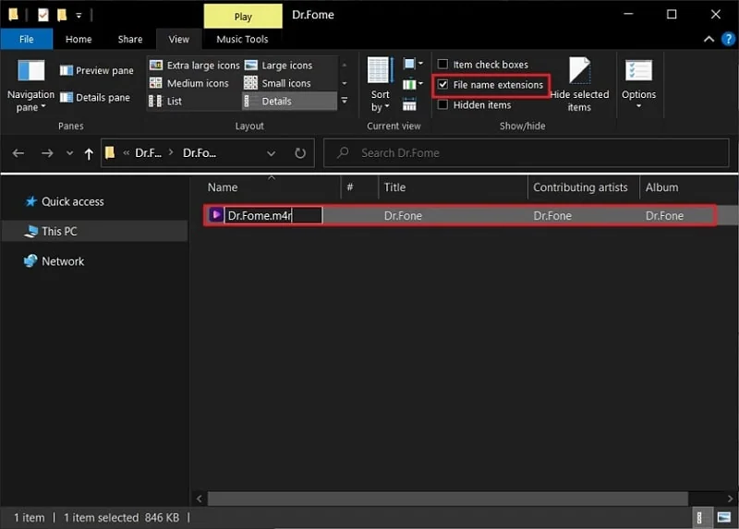
Task: Switch to the Home tab
Action: 79,39
